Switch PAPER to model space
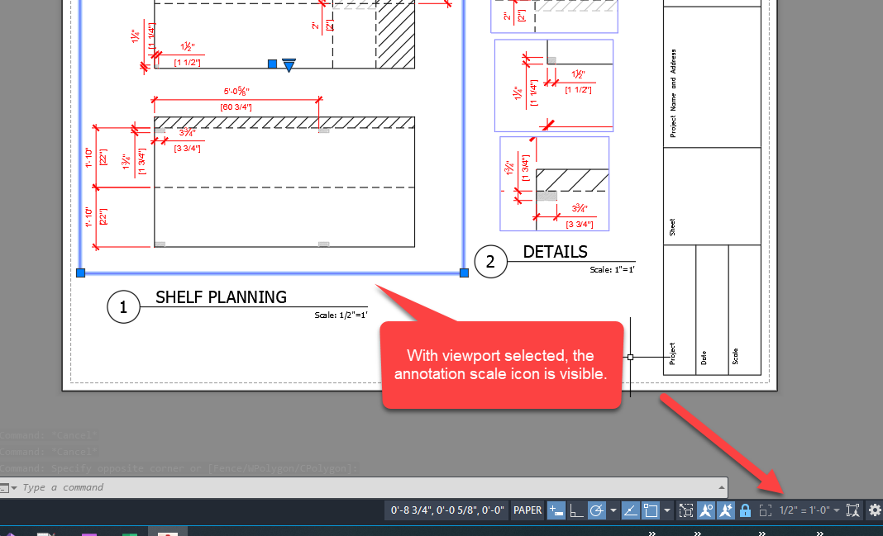This screenshot has height=536, width=883. click(527, 510)
